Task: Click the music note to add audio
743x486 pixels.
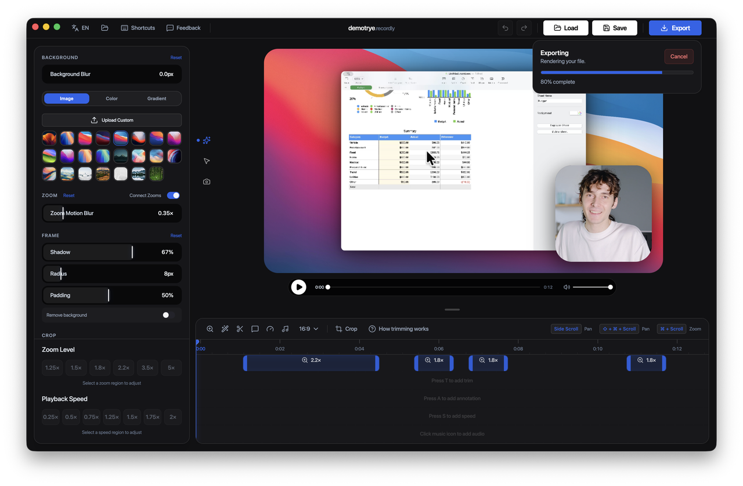Action: pyautogui.click(x=285, y=329)
